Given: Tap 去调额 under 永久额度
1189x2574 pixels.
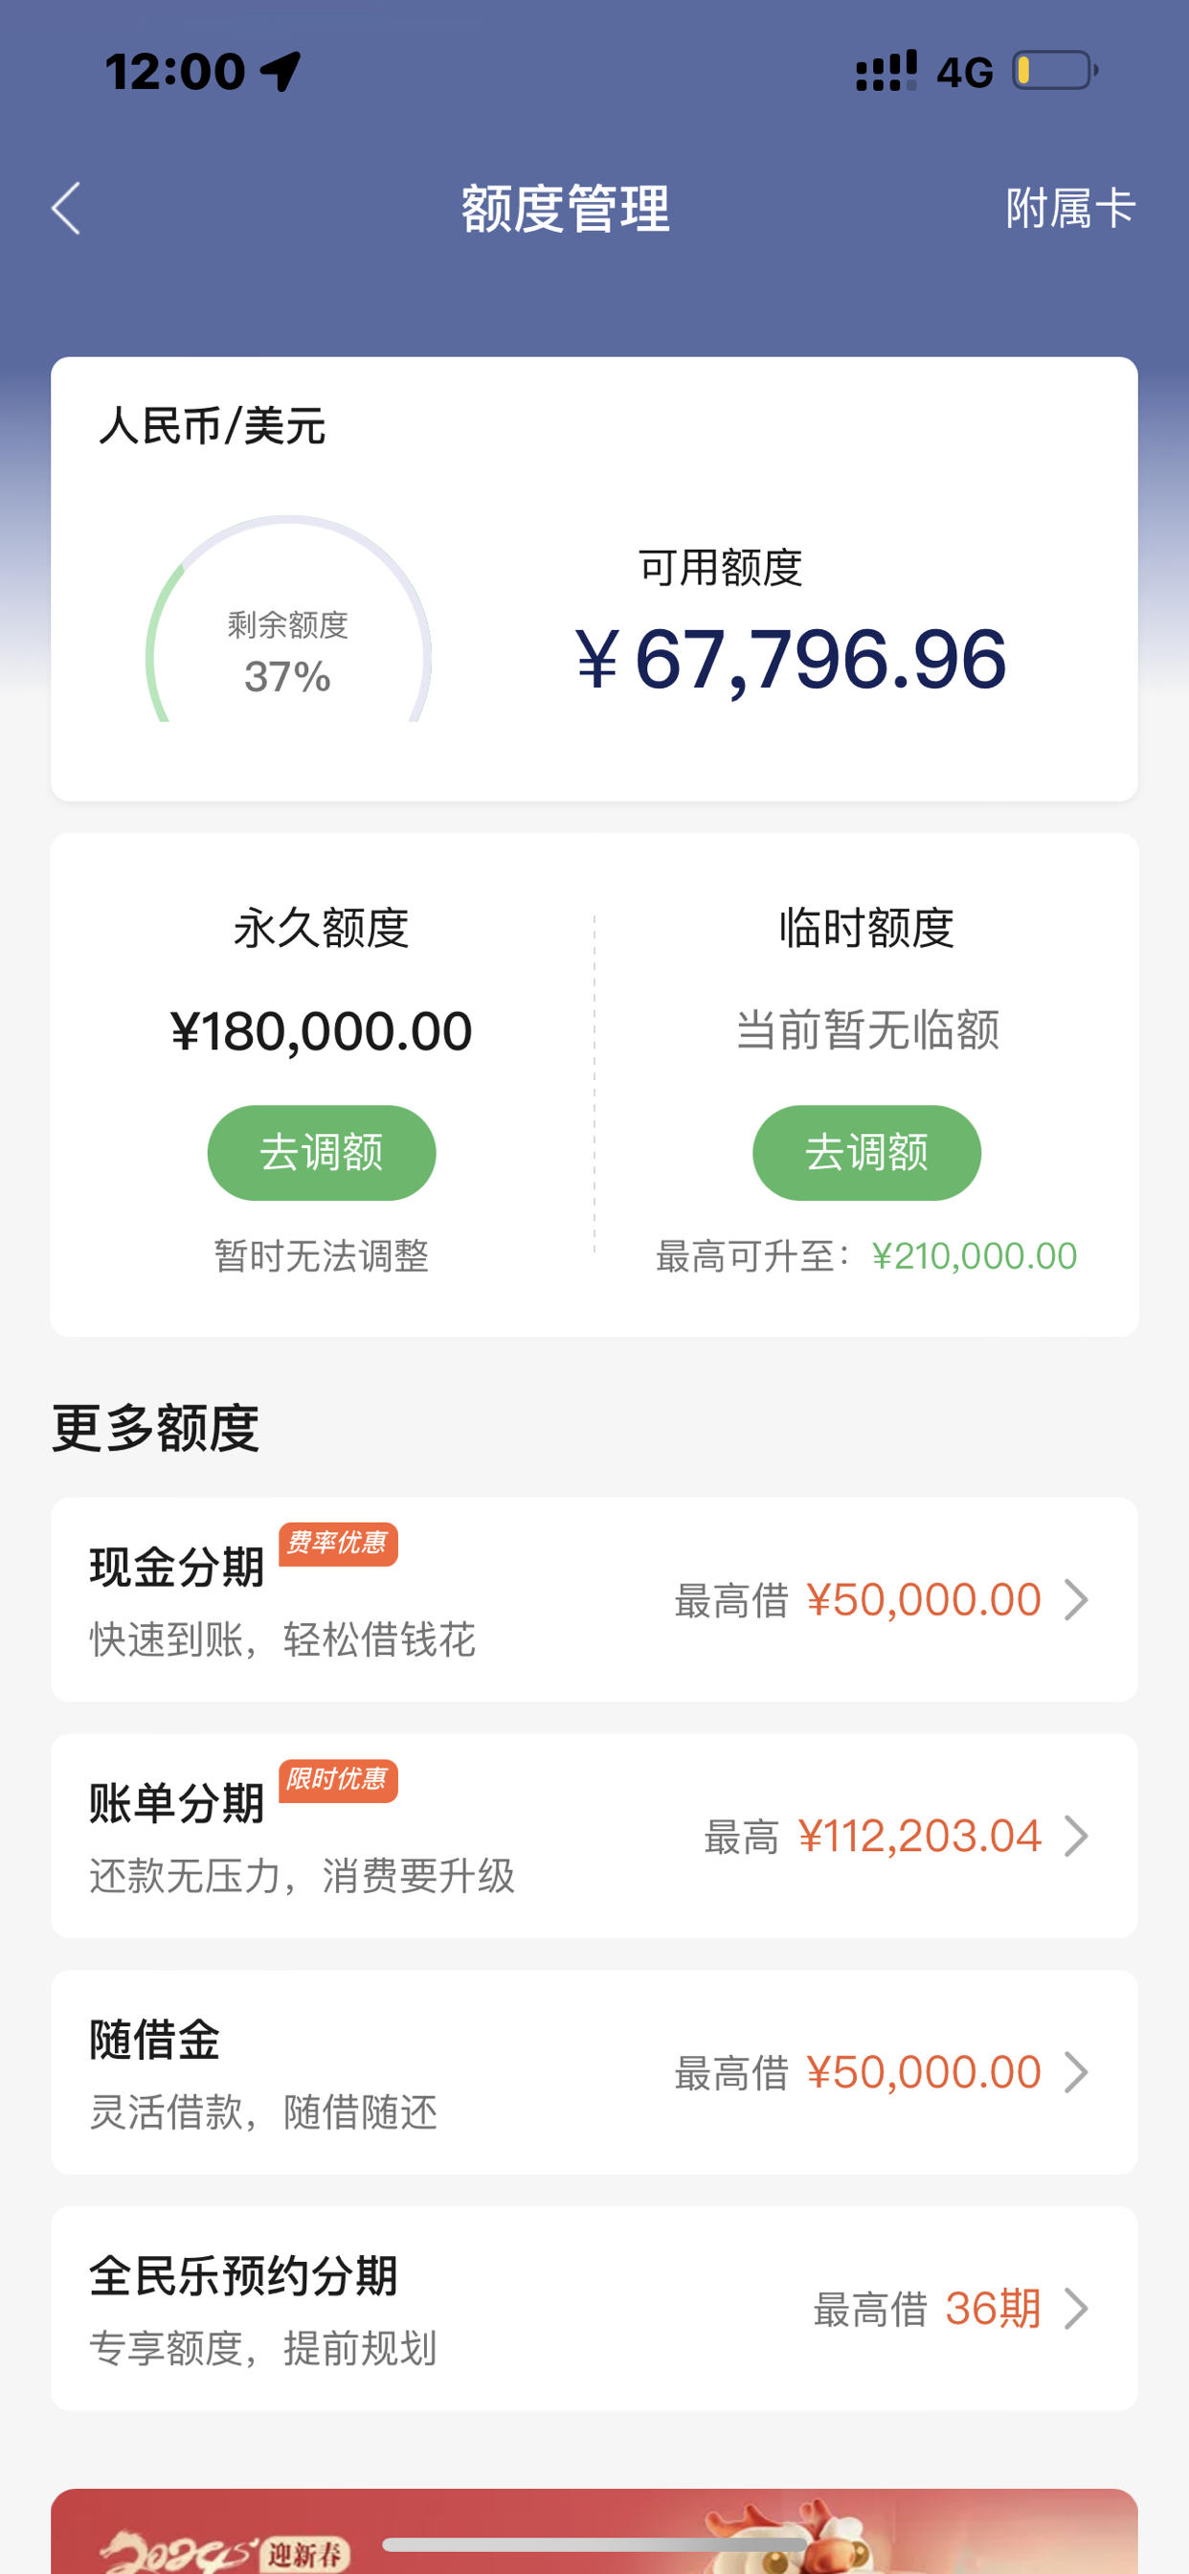Looking at the screenshot, I should pos(322,1152).
